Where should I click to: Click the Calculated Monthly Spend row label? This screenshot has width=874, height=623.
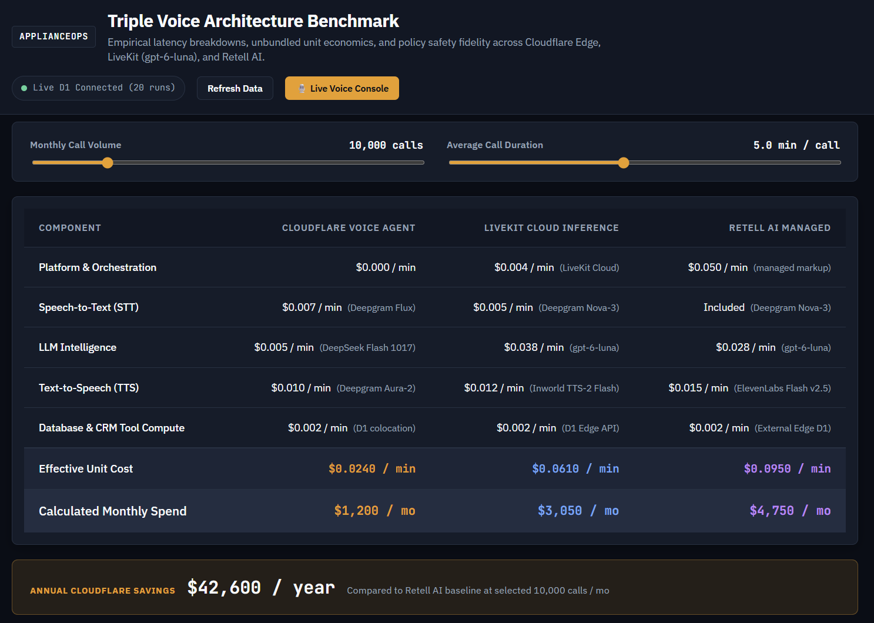[113, 511]
